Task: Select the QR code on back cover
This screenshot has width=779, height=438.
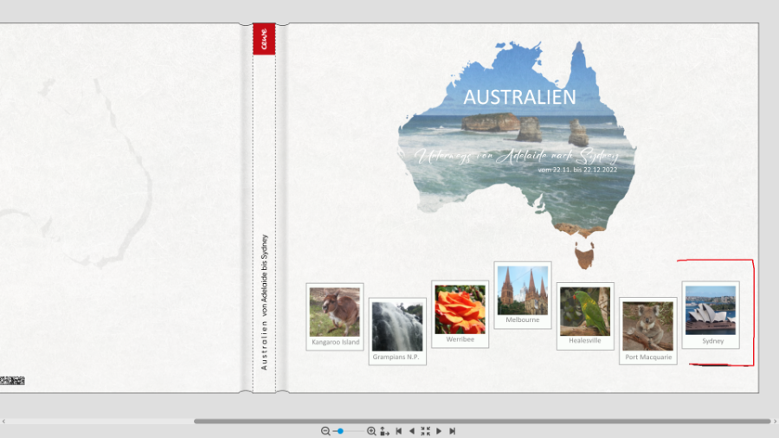Action: [x=12, y=380]
